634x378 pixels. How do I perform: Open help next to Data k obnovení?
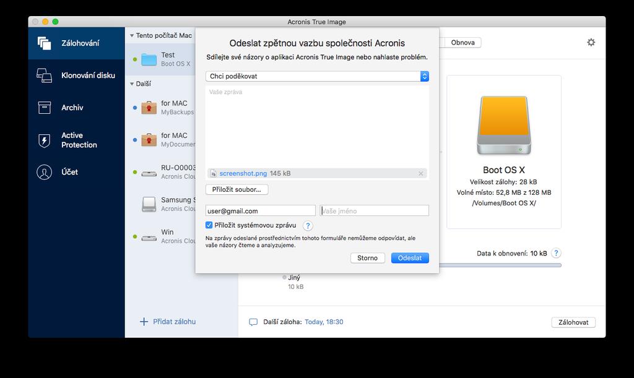click(x=556, y=253)
